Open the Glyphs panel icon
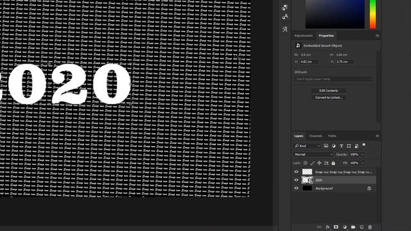411x231 pixels. click(x=284, y=29)
